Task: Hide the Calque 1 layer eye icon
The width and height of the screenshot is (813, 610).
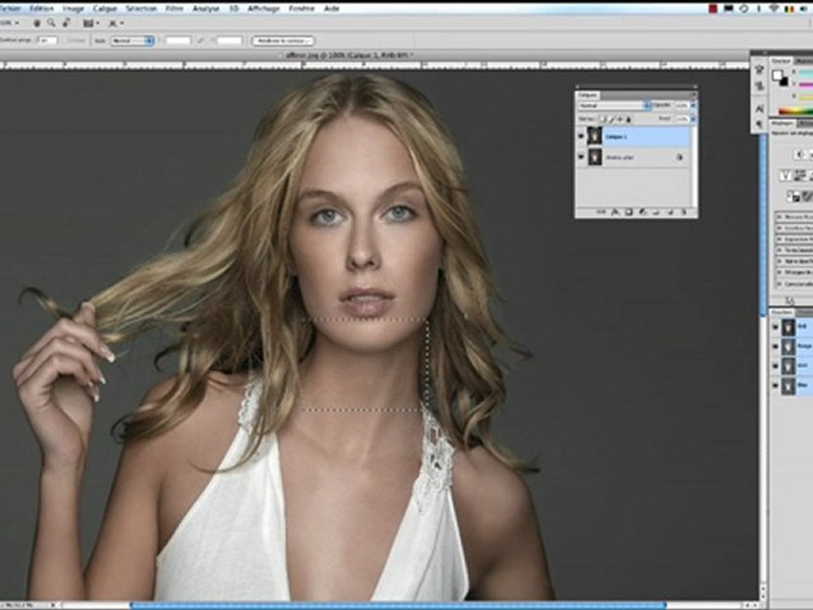Action: (581, 136)
